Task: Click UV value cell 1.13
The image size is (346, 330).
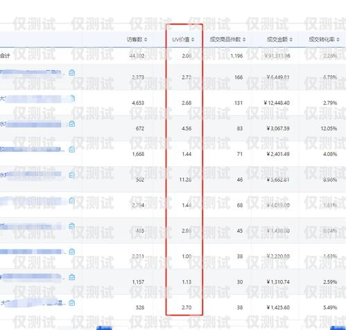Action: (187, 282)
